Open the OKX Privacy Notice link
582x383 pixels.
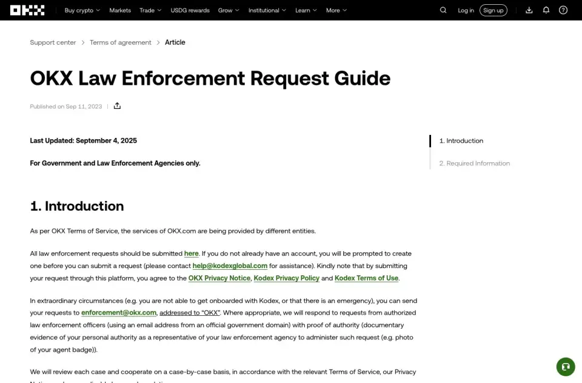click(x=219, y=278)
